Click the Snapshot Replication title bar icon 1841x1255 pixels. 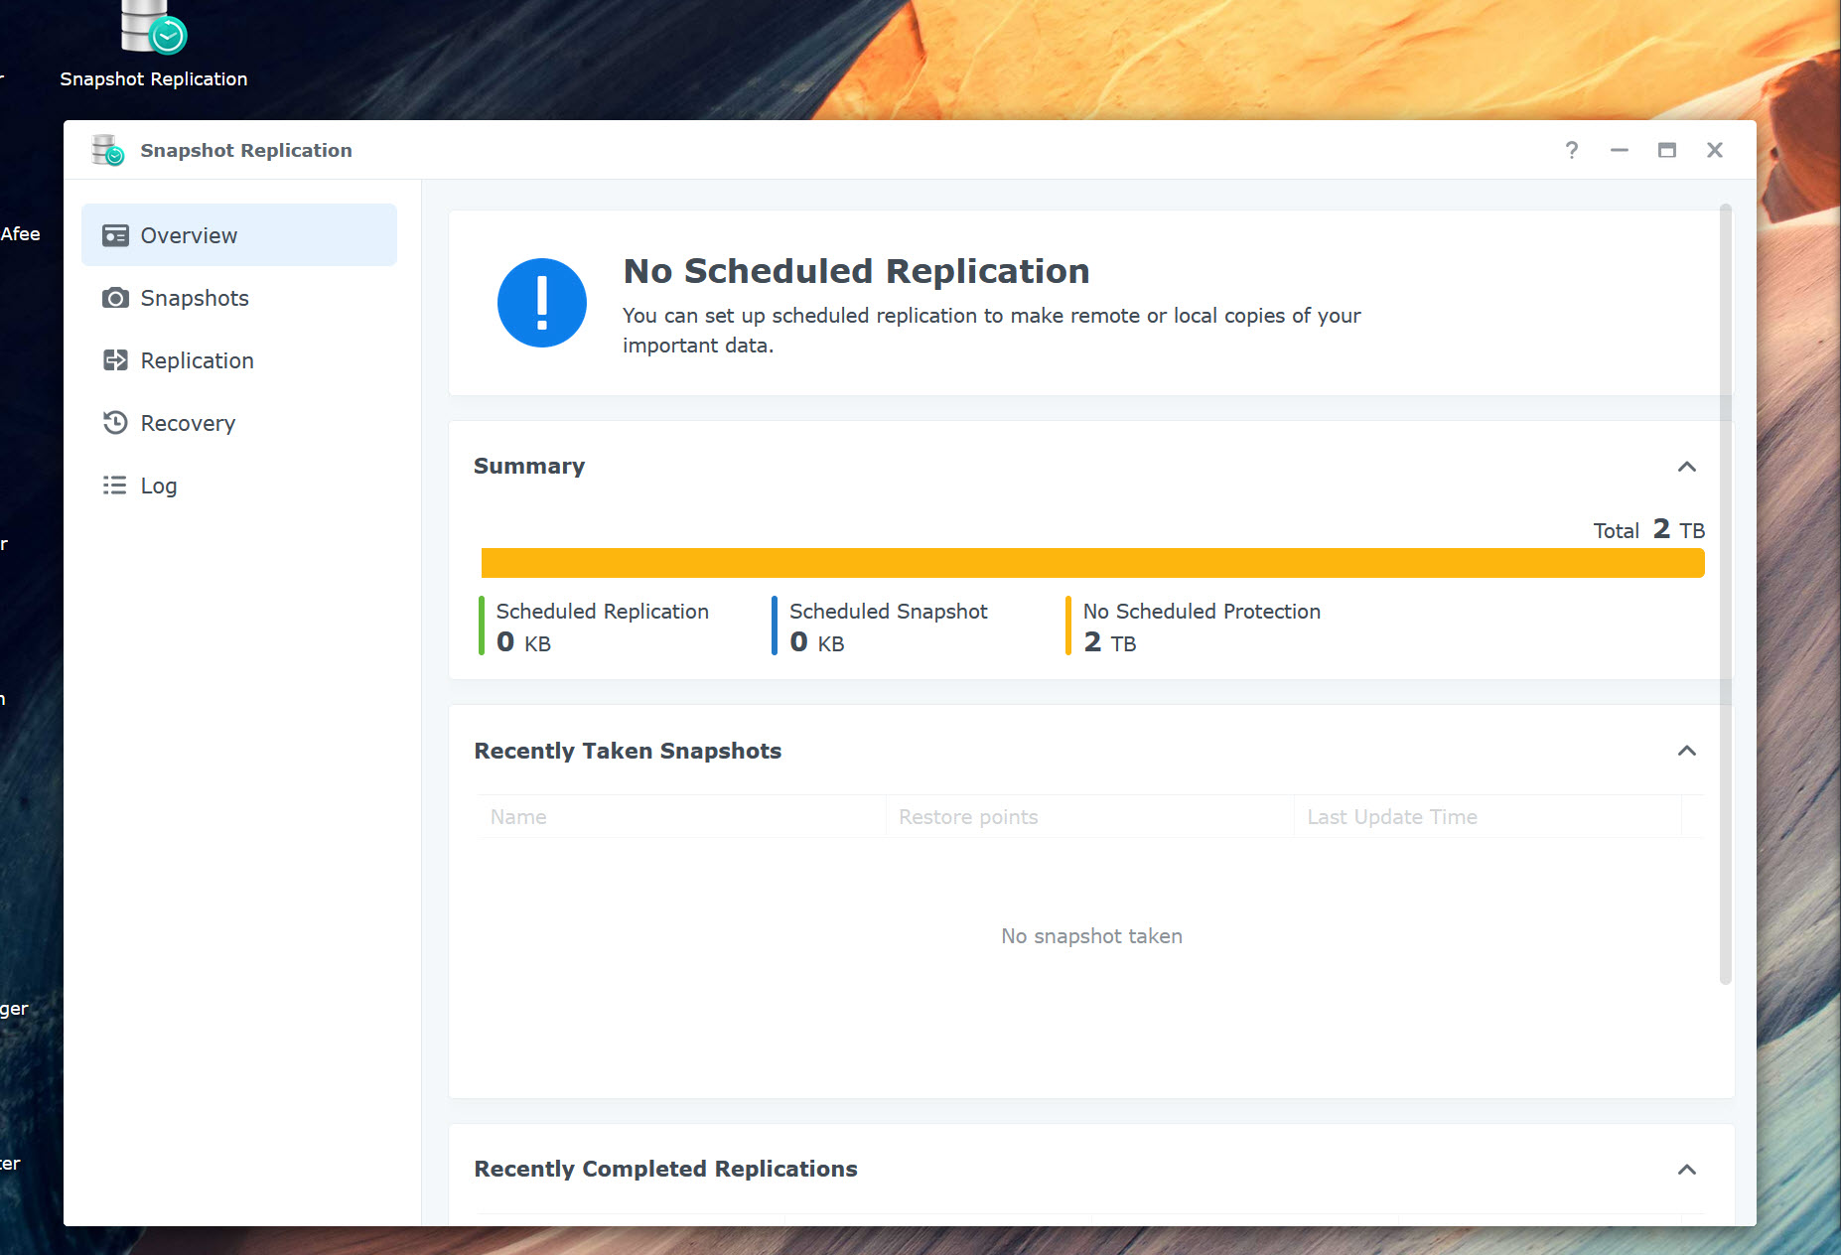(107, 150)
